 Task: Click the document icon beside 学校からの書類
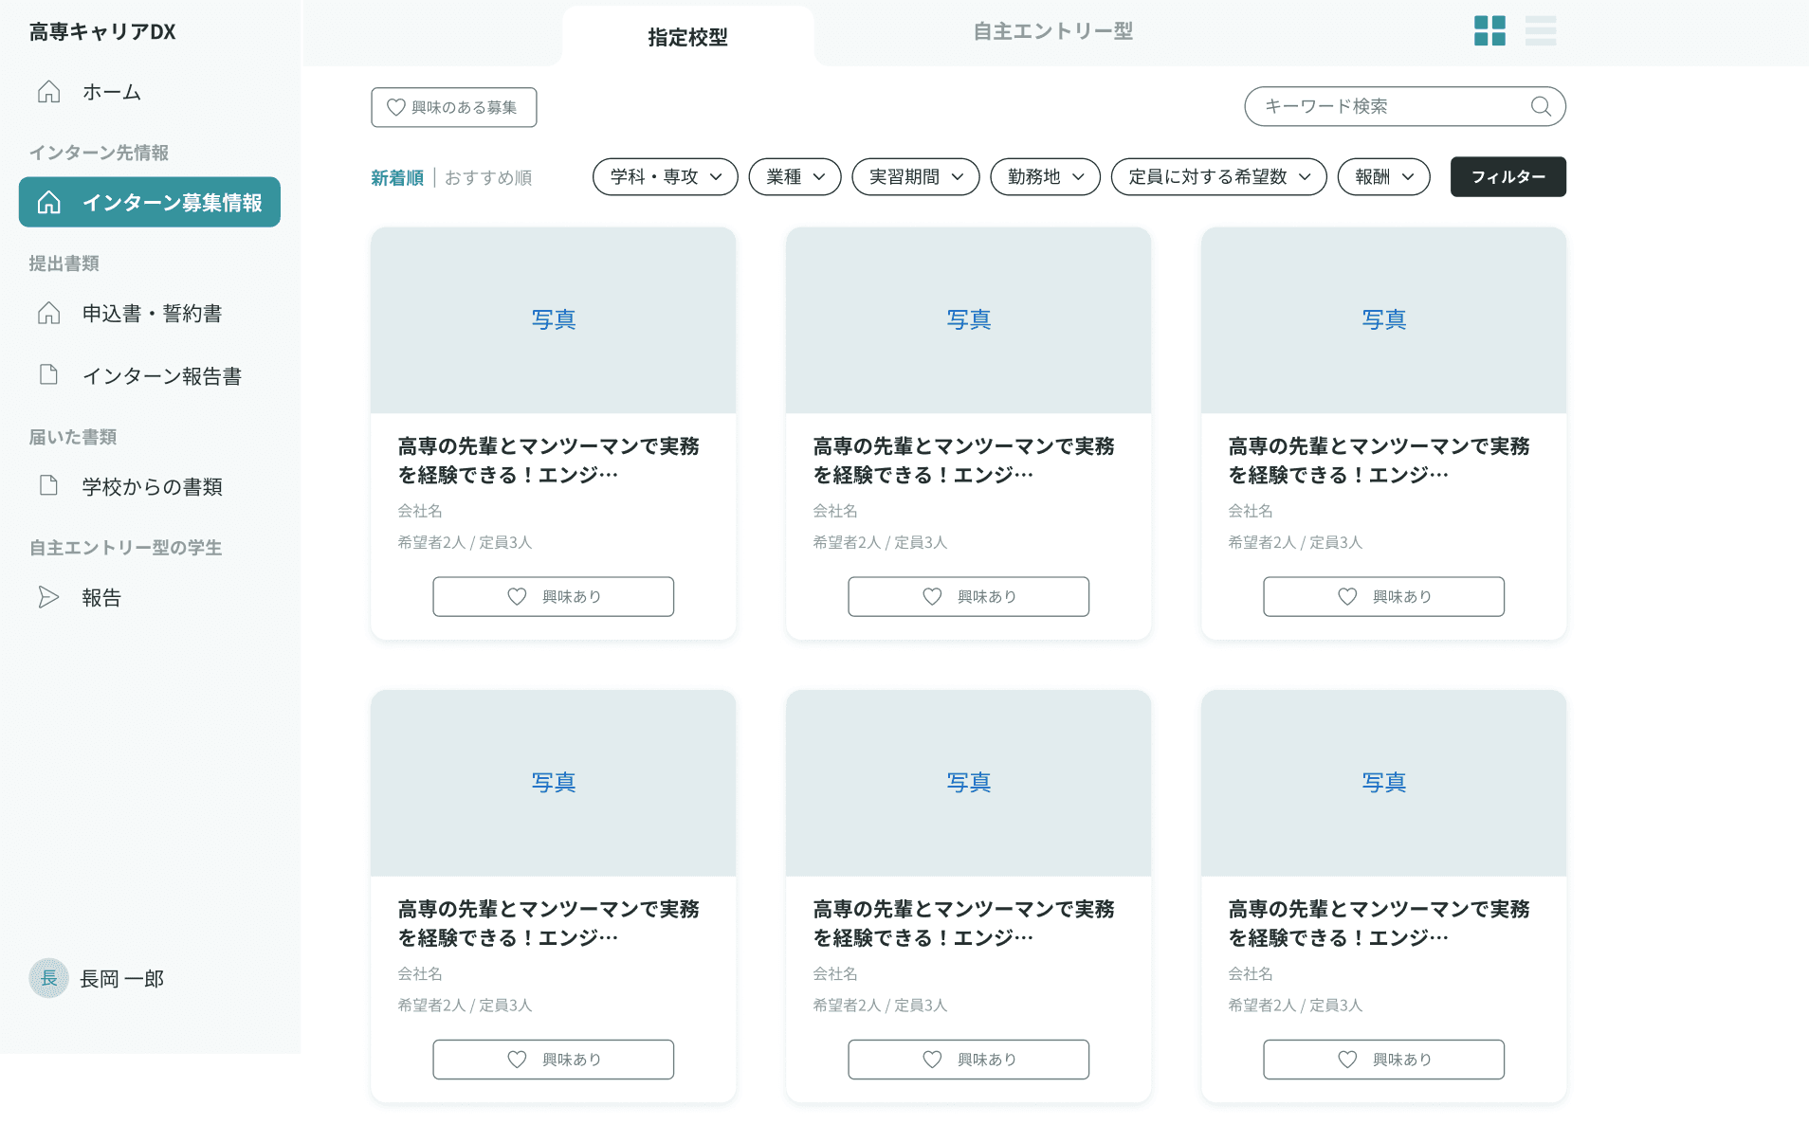tap(48, 486)
